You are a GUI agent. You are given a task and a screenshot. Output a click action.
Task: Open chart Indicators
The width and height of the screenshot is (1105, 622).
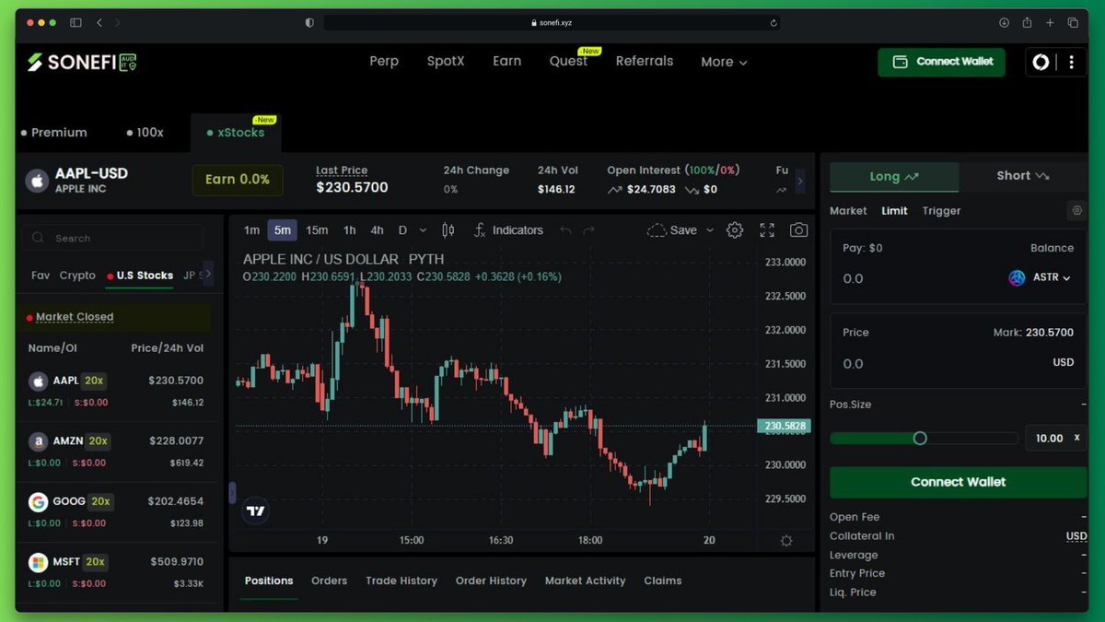pyautogui.click(x=507, y=230)
